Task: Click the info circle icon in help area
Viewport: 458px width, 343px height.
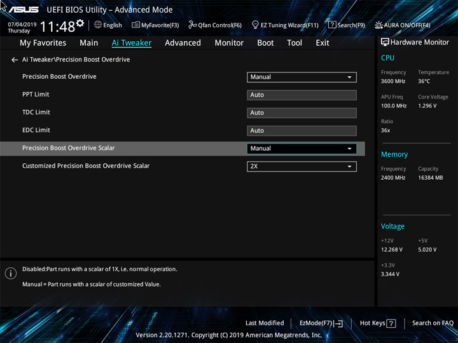Action: (11, 274)
